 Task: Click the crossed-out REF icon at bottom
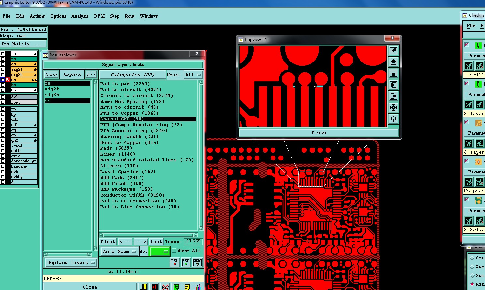(165, 287)
